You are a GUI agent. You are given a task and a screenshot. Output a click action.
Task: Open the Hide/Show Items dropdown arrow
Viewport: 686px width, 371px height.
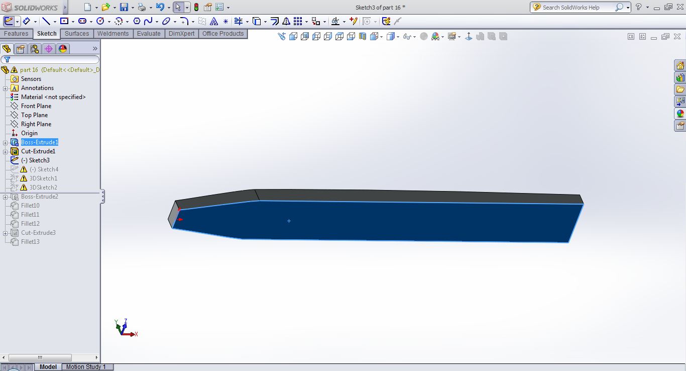[414, 37]
